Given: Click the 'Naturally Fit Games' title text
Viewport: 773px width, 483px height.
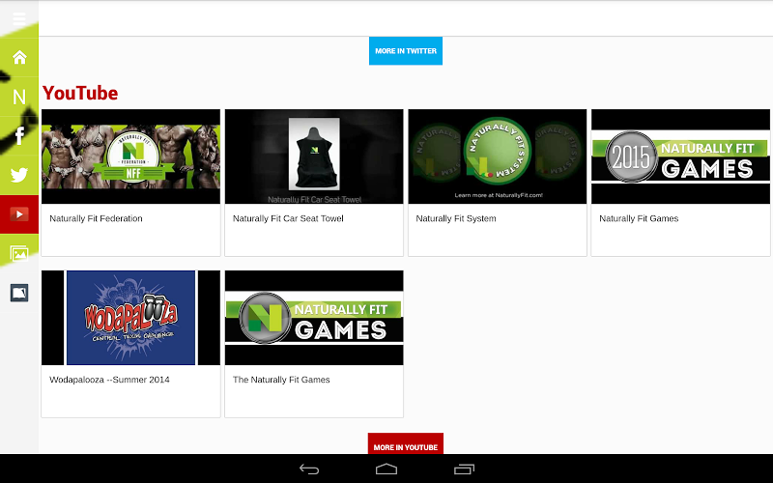Looking at the screenshot, I should coord(639,218).
